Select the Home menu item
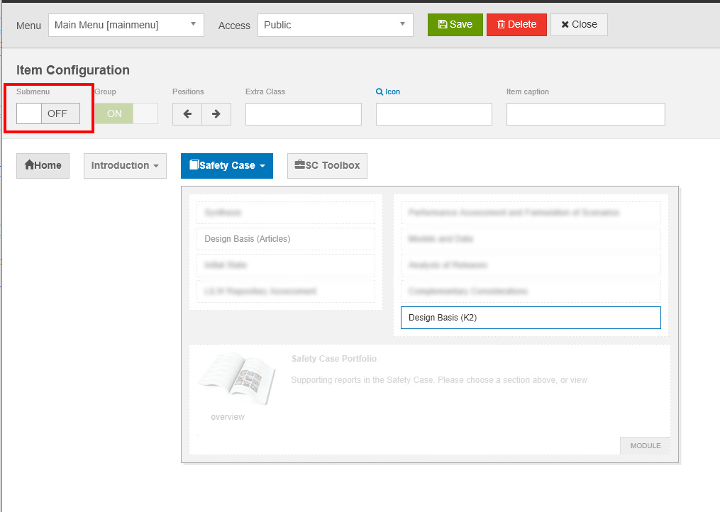 click(43, 165)
